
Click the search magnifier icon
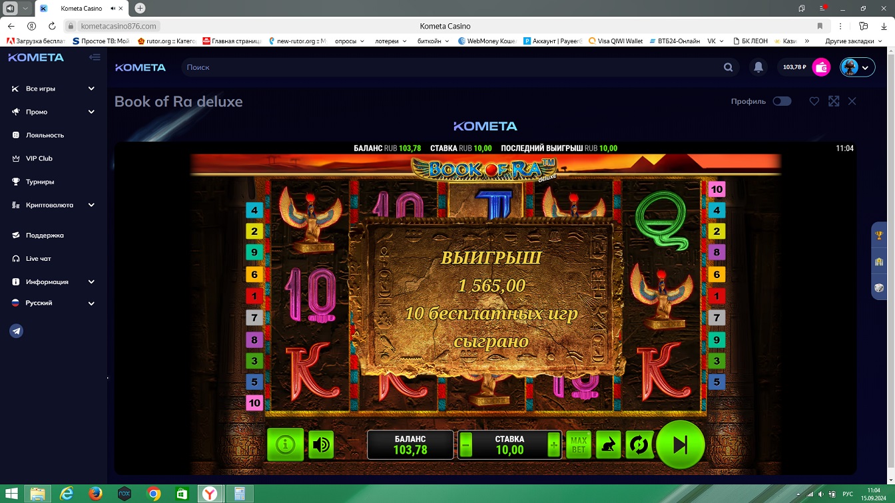[x=729, y=67]
